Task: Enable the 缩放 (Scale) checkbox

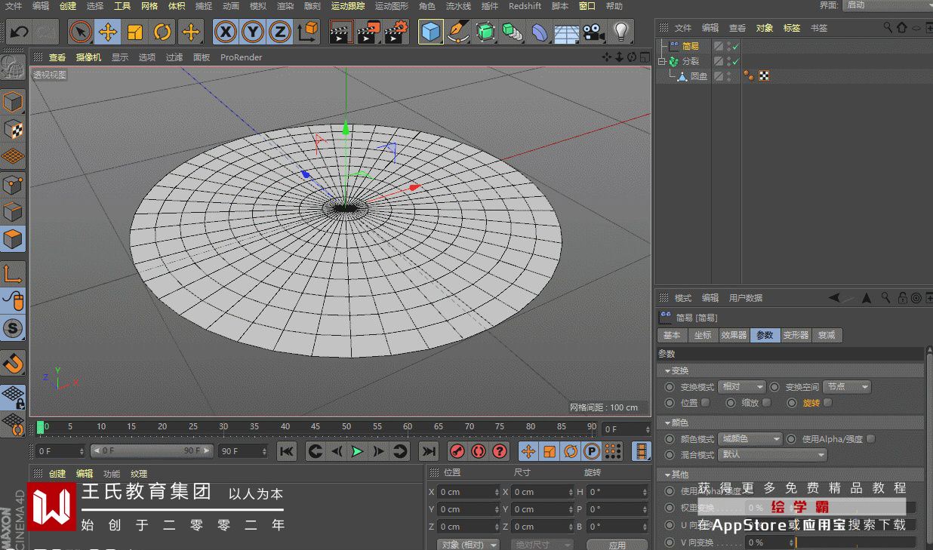Action: [x=767, y=403]
